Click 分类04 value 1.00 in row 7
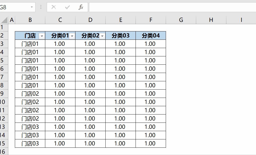 point(151,77)
